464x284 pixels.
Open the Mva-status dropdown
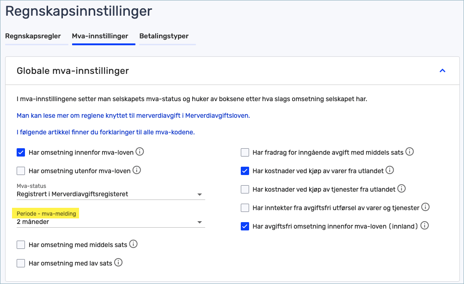point(110,194)
